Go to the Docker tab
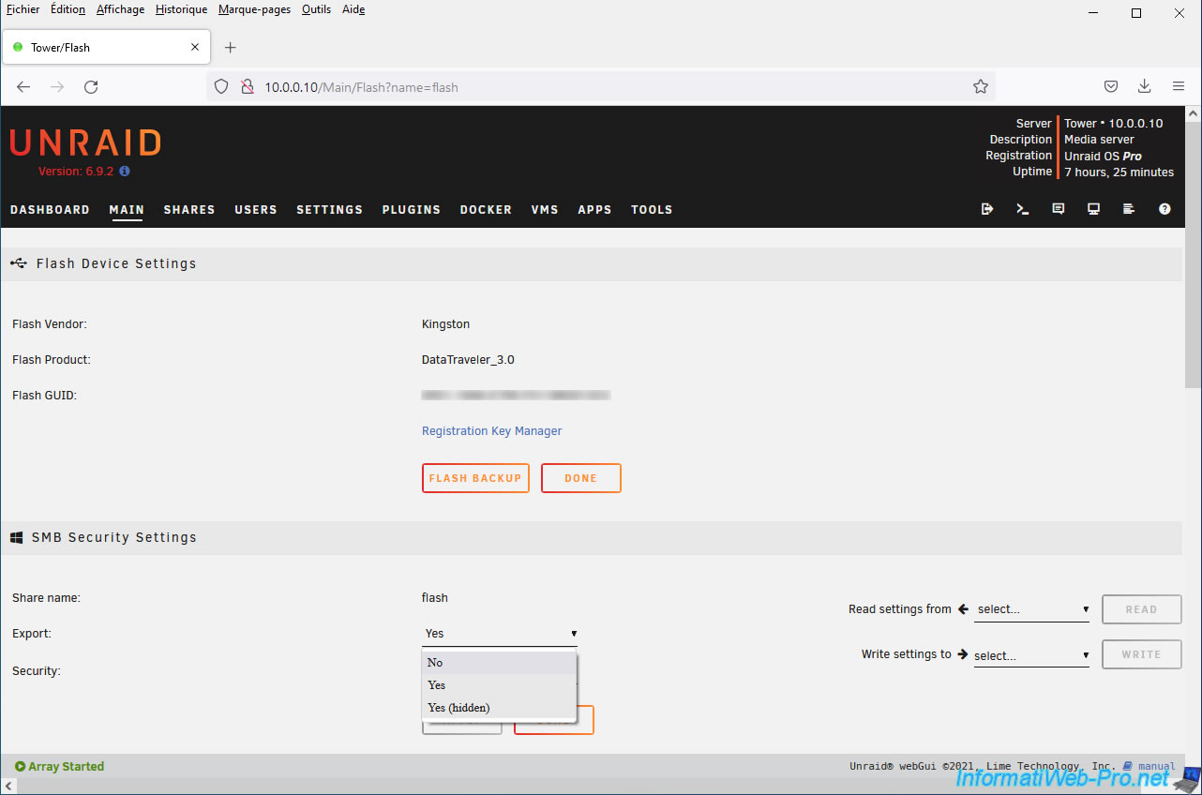This screenshot has height=795, width=1202. point(486,210)
